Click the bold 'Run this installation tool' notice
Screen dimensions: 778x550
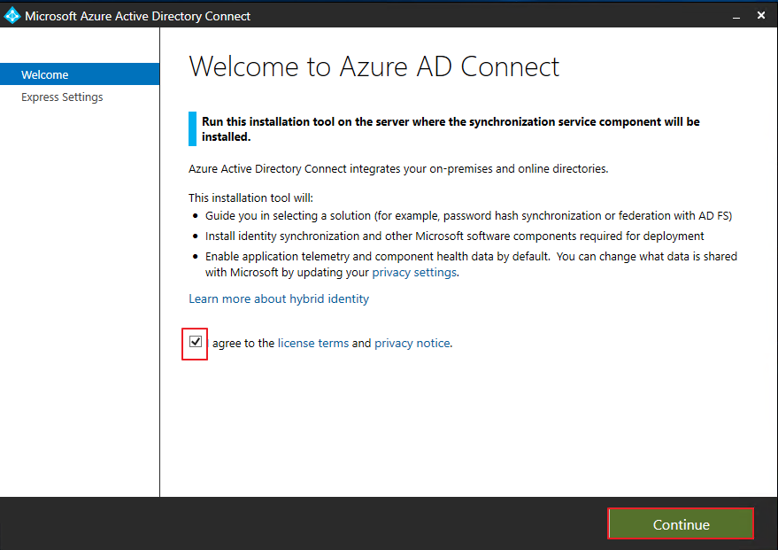tap(451, 129)
